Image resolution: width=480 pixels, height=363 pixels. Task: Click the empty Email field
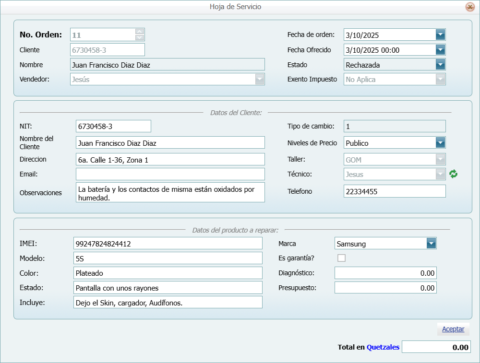coord(169,174)
